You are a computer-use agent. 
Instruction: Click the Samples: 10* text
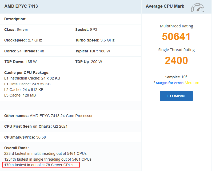tap(176, 77)
